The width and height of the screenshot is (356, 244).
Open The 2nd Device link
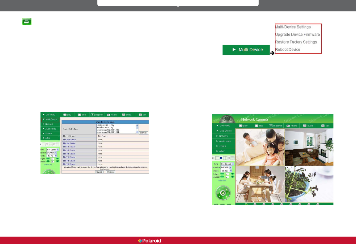(69, 140)
